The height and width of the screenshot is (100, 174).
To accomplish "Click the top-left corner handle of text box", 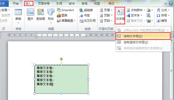I will [35, 65].
